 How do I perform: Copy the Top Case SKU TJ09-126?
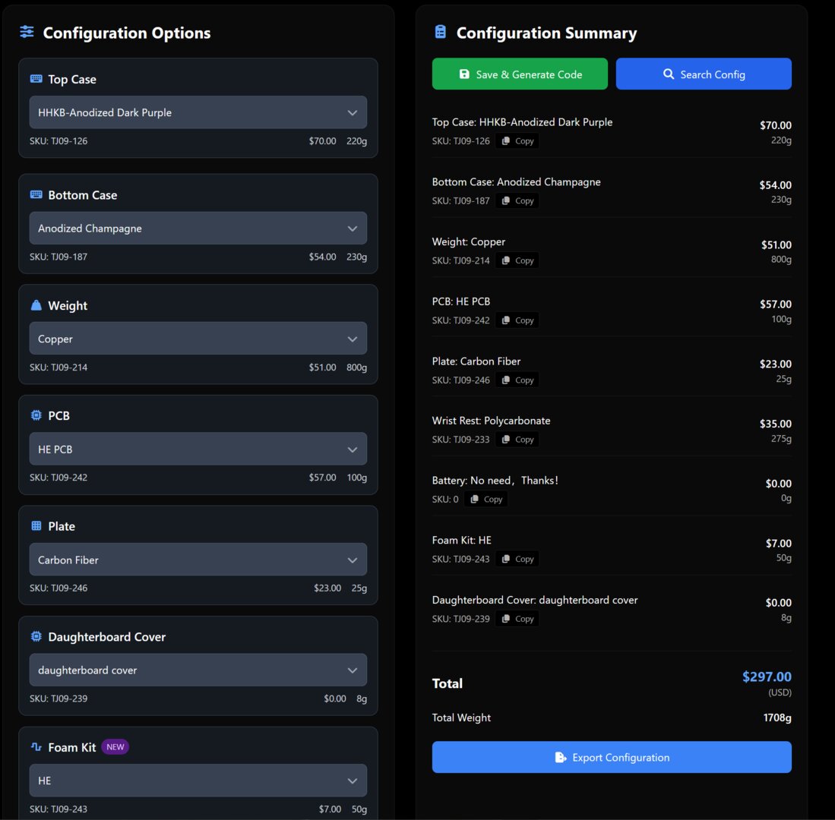point(517,141)
